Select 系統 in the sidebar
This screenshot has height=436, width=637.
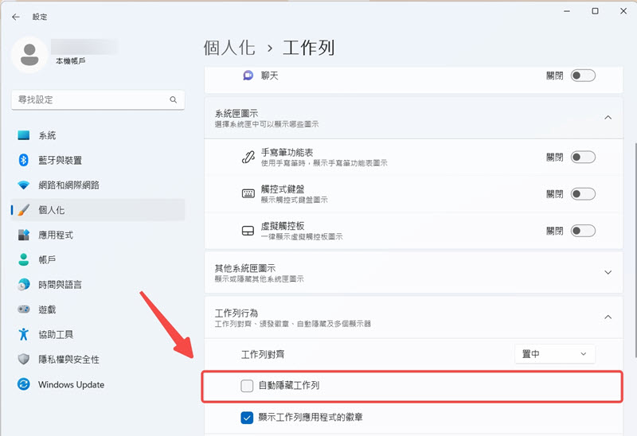[x=97, y=135]
